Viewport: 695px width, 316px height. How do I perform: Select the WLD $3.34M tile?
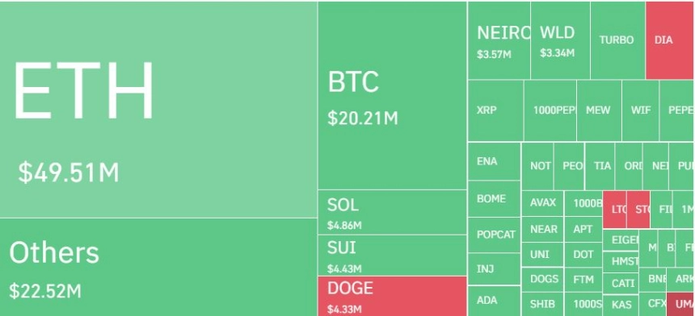(x=560, y=40)
